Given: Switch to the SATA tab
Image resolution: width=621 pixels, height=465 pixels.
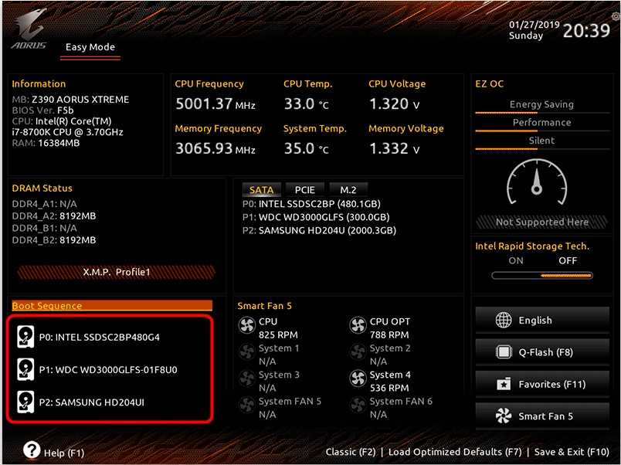Looking at the screenshot, I should [x=261, y=190].
